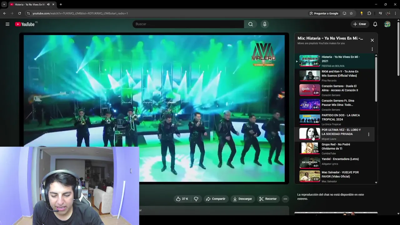Play Corazón Serrano Ft. Dina Paucar Mix
The height and width of the screenshot is (225, 400).
point(335,105)
